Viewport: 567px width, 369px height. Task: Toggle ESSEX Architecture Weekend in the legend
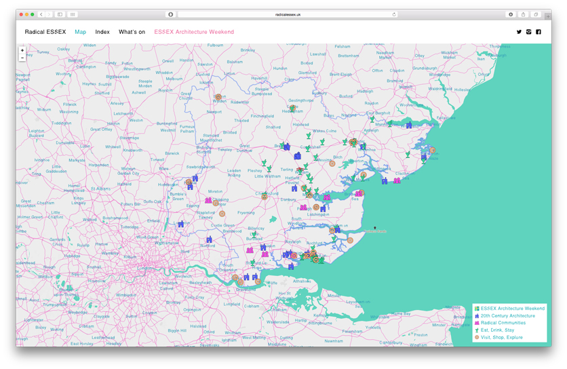[512, 309]
